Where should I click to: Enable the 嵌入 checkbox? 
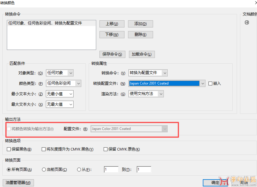[x=210, y=84]
